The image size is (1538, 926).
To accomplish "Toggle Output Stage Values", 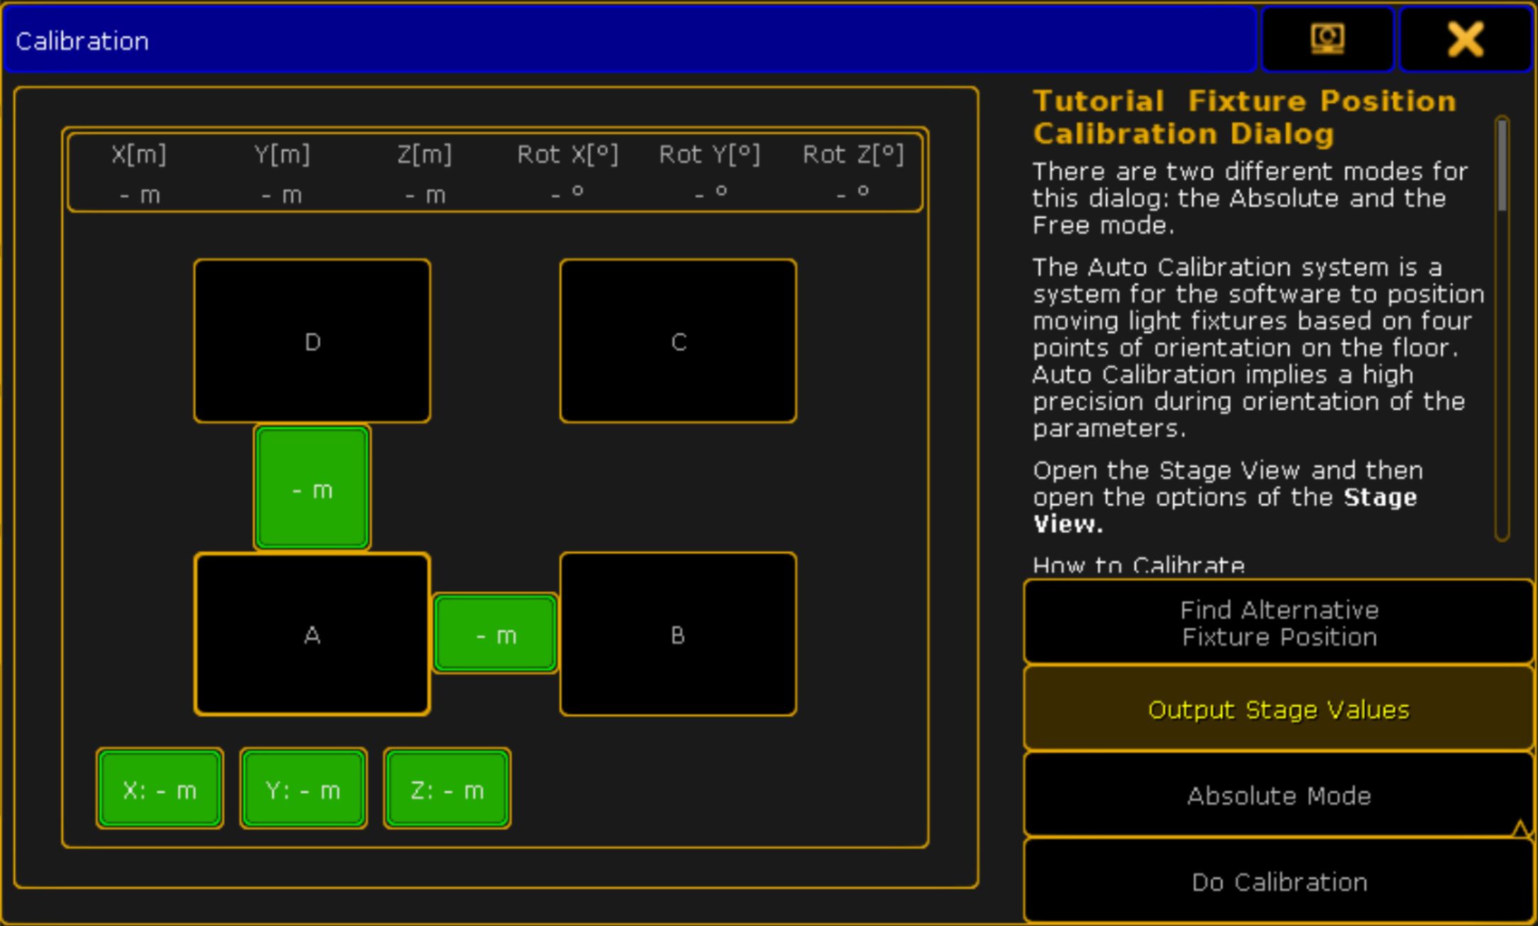I will coord(1278,709).
